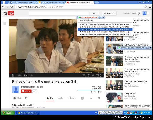This screenshot has height=120, width=153.
Task: Pause the video in the player
Action: pyautogui.click(x=13, y=75)
